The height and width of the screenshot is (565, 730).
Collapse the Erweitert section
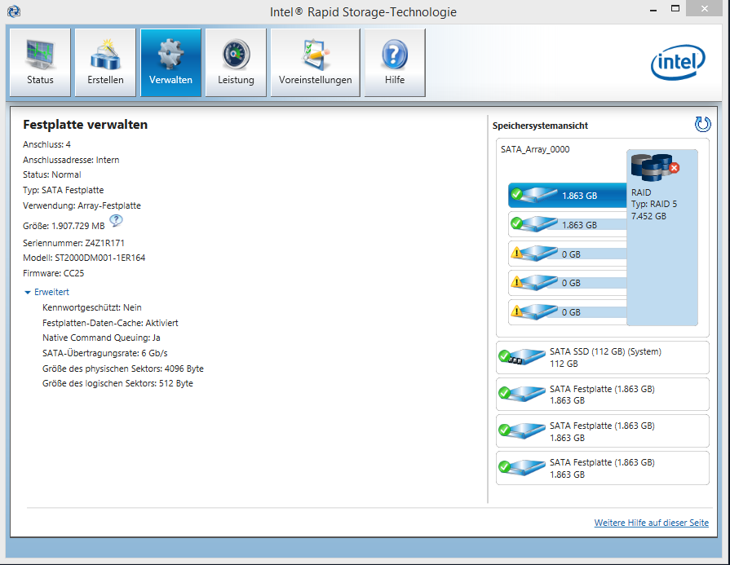click(47, 292)
